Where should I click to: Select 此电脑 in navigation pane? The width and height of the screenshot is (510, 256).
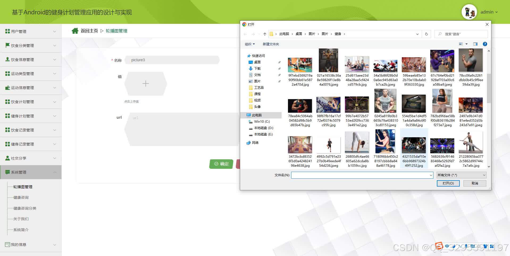(x=257, y=115)
